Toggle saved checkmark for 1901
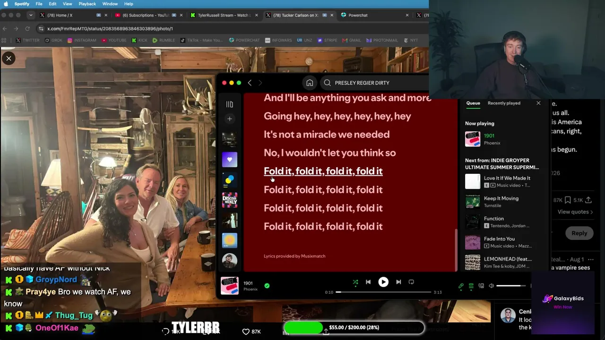The image size is (605, 340). [267, 286]
